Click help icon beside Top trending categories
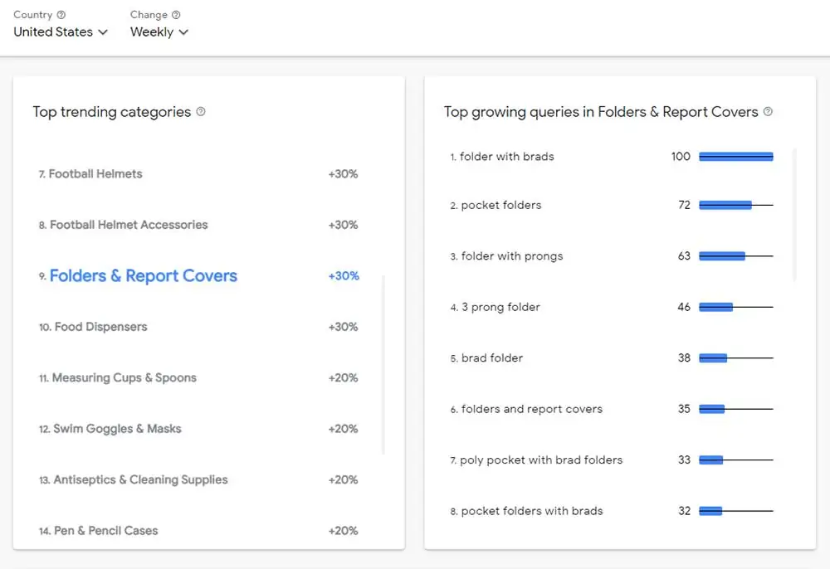 pyautogui.click(x=201, y=112)
